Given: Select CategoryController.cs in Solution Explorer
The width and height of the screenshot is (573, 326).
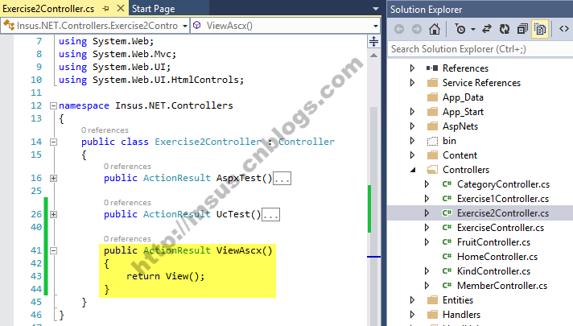Looking at the screenshot, I should 503,184.
